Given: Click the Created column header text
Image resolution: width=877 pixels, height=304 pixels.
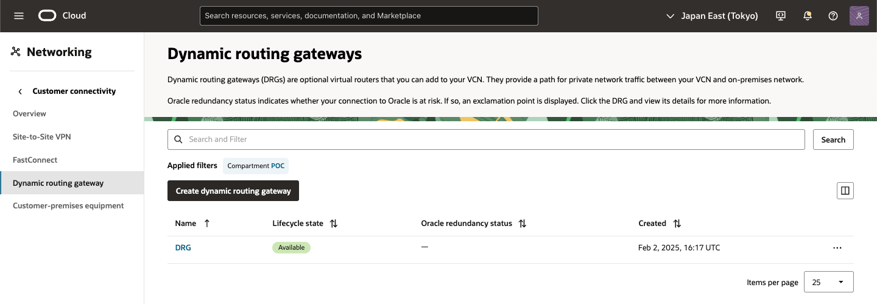Looking at the screenshot, I should 652,224.
